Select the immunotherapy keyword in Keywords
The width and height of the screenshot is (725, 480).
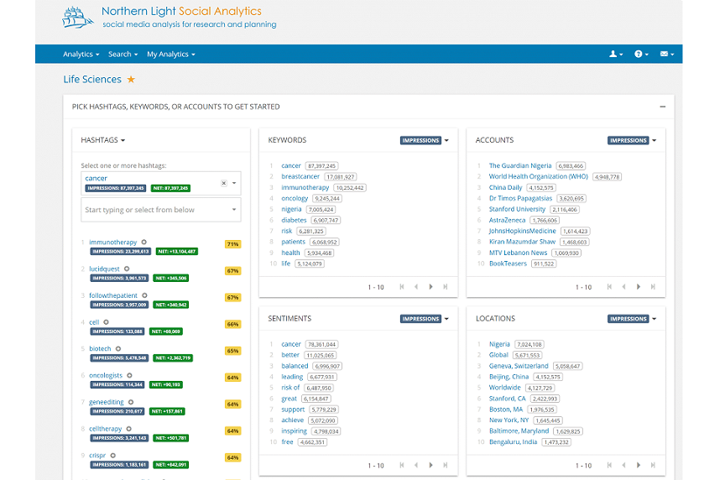305,187
